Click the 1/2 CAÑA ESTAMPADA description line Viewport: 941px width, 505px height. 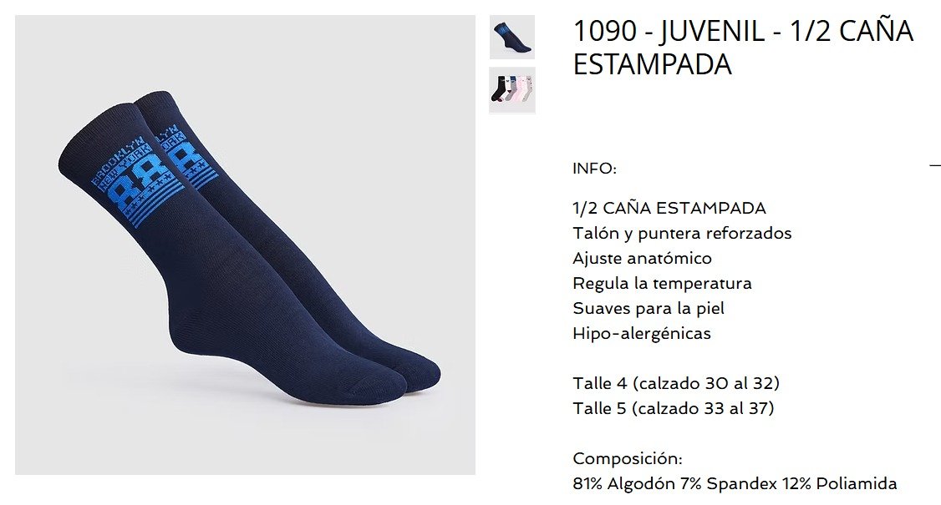pyautogui.click(x=669, y=208)
